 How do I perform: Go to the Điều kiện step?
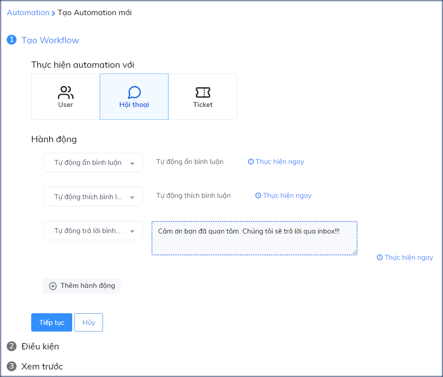[40, 346]
